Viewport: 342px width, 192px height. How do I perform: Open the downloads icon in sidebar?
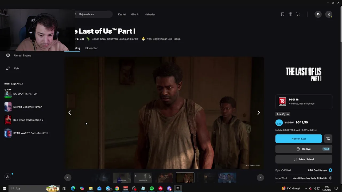tap(8, 177)
